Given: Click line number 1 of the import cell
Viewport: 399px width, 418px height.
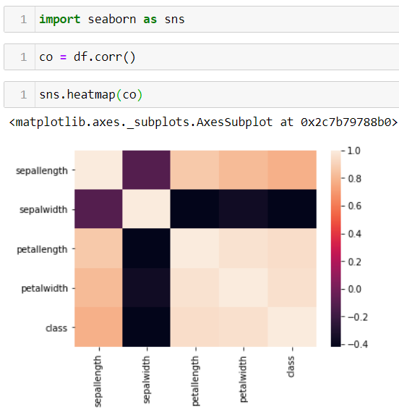Looking at the screenshot, I should pos(24,20).
